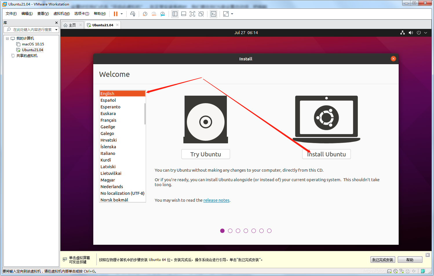
Task: Select Euskara in the language list
Action: 122,113
